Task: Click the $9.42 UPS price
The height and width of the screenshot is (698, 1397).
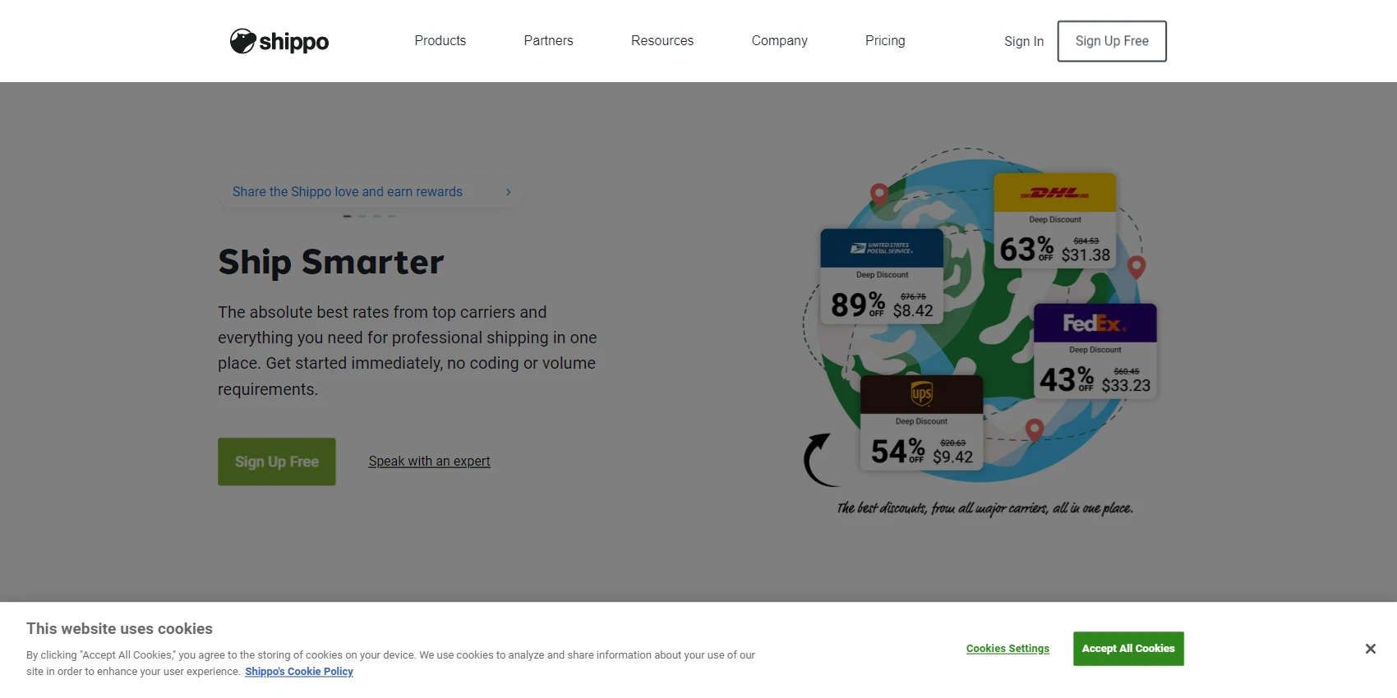Action: click(952, 457)
